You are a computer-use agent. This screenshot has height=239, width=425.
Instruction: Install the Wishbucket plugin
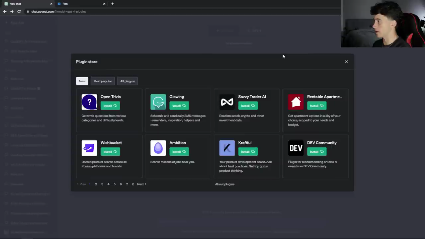(110, 152)
